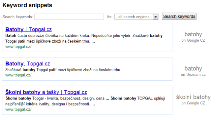Open the Batohy, Topgal.cz link
This screenshot has width=213, height=119.
(x=28, y=63)
